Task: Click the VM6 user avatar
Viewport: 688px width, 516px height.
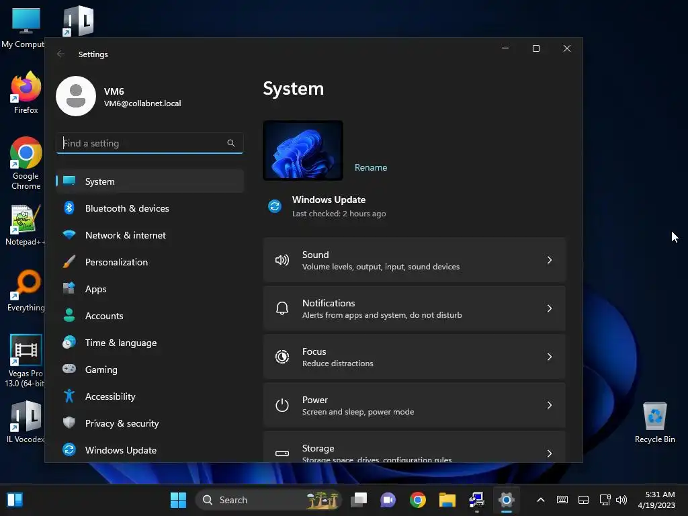Action: [76, 96]
